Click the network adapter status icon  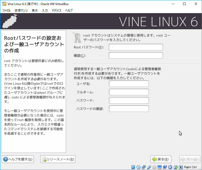144,167
